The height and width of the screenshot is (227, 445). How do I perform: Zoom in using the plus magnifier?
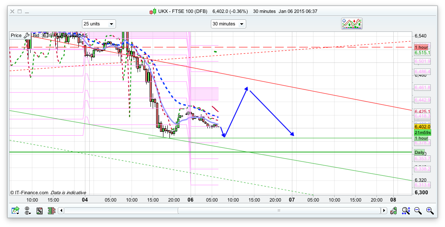[430, 211]
